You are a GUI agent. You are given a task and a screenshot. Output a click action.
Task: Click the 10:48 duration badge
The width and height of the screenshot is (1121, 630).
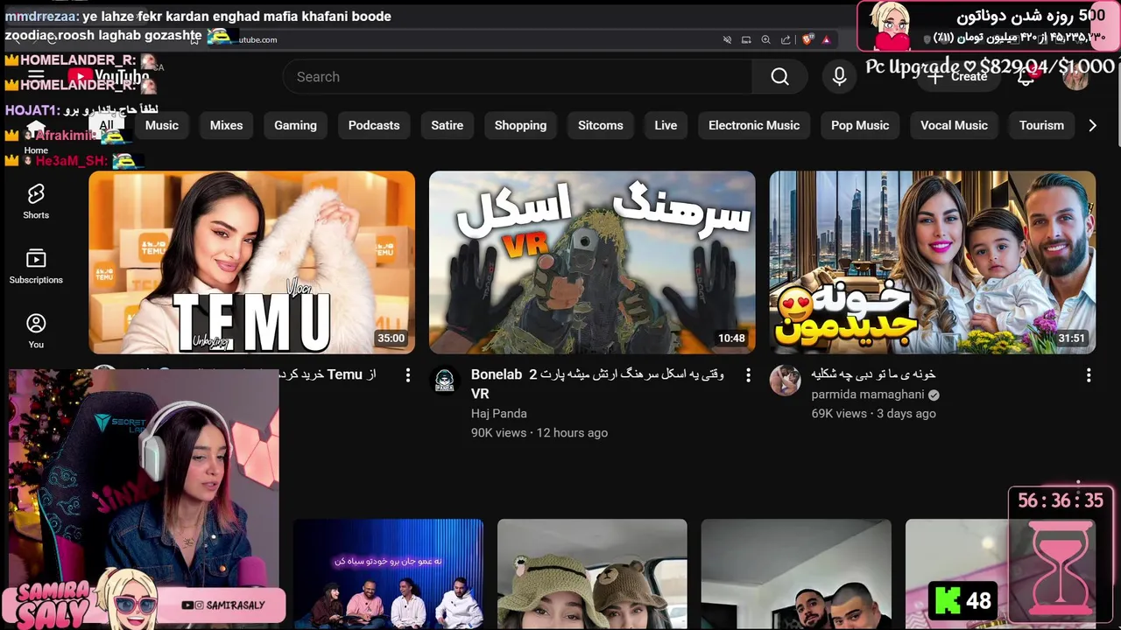(731, 339)
